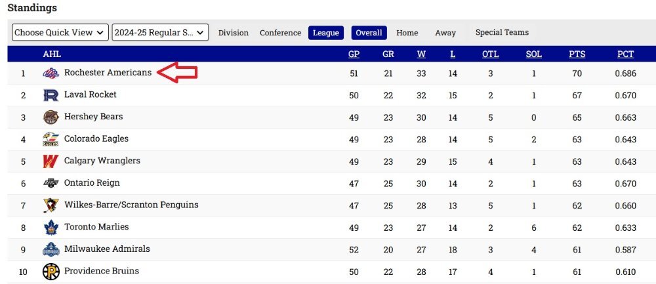Switch to the Away standings tab

445,33
